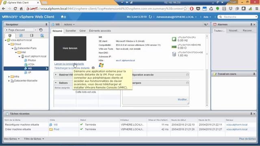Select the Photon VM in tree
Screen dimensions: 260x146
point(32,60)
